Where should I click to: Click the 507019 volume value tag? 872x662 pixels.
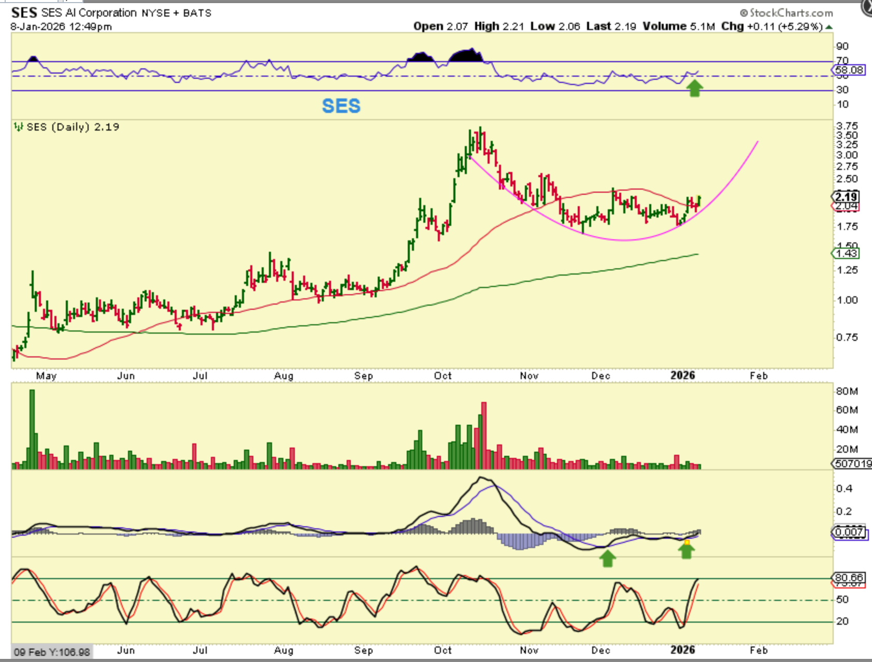click(852, 464)
